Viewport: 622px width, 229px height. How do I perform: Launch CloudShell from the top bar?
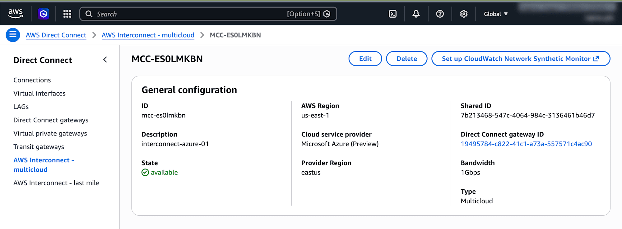click(x=393, y=14)
